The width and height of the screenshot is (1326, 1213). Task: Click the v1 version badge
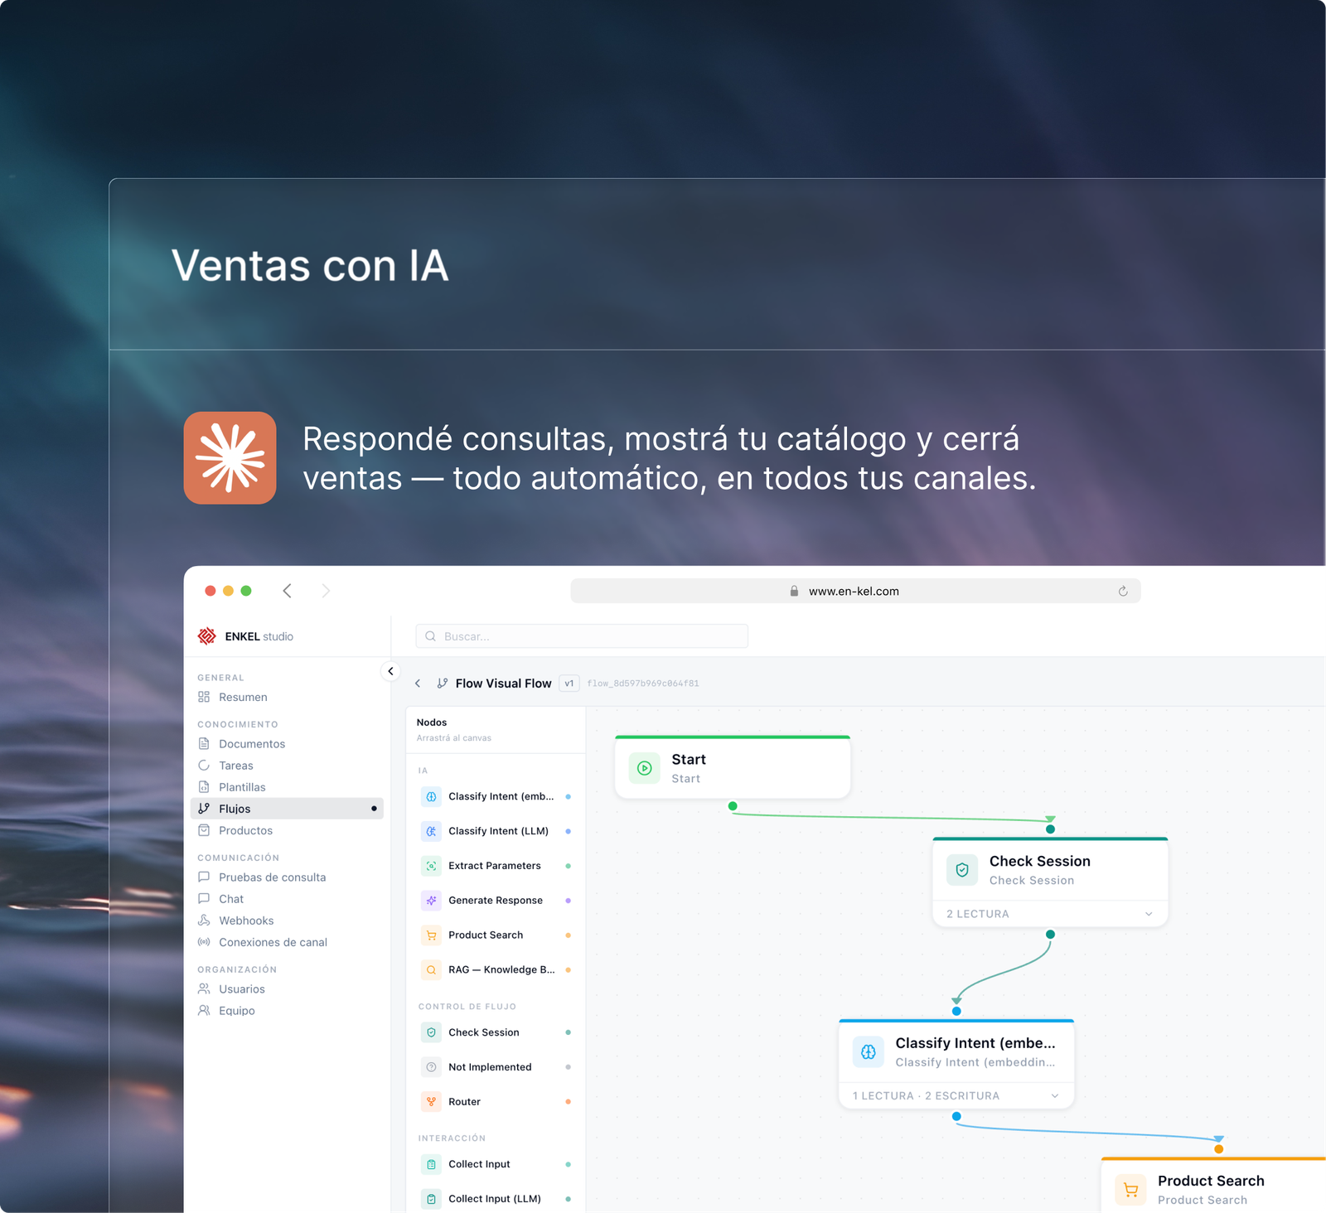click(569, 683)
